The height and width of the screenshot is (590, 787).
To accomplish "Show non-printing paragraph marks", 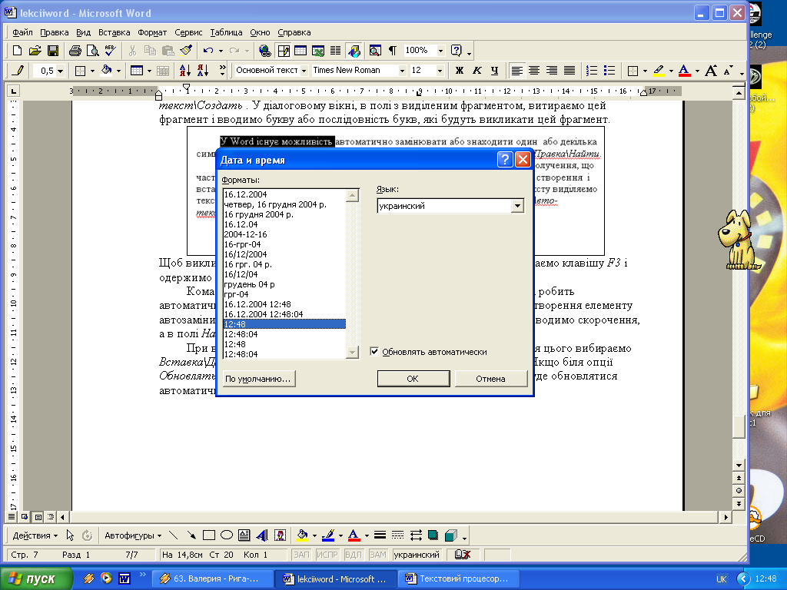I will [x=393, y=50].
